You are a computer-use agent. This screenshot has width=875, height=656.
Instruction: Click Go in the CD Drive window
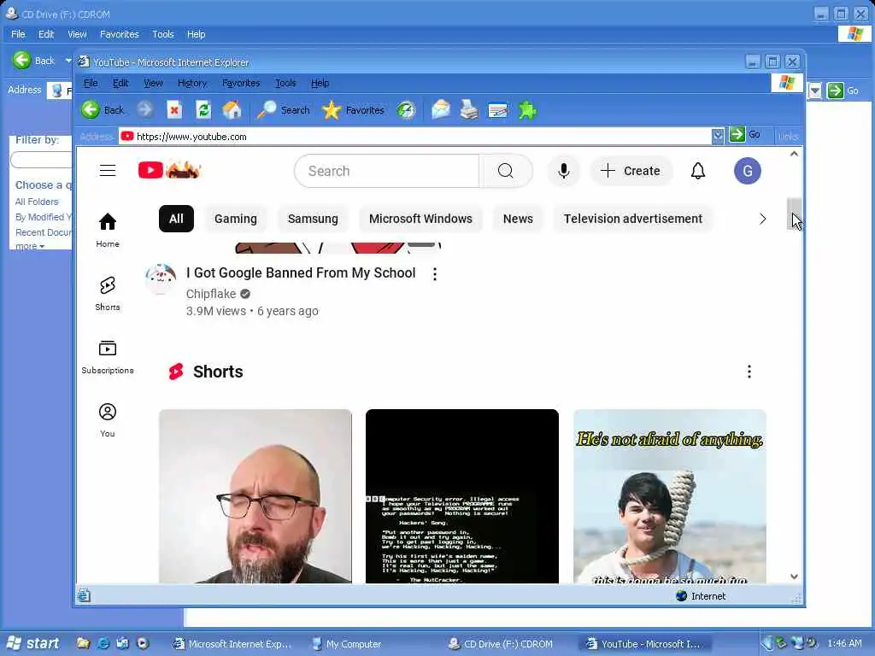coord(843,91)
